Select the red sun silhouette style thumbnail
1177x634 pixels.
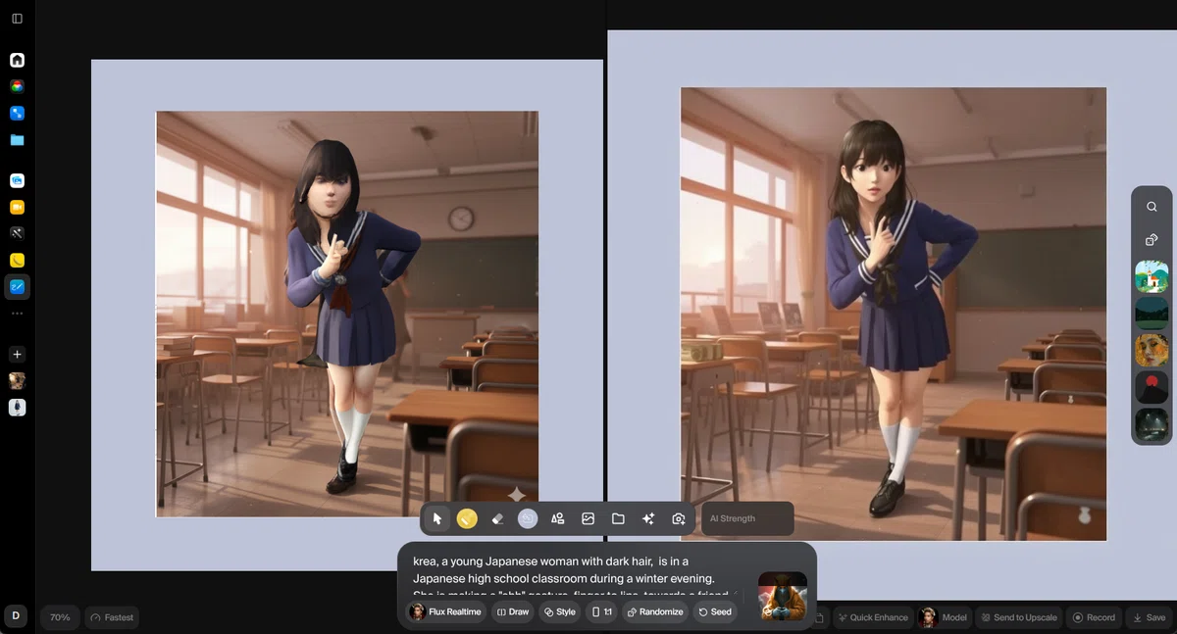tap(1151, 388)
